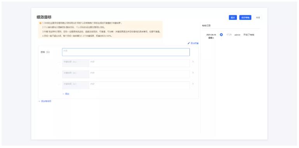
Task: Click the blue 保存草稿 save draft button
Action: click(245, 17)
